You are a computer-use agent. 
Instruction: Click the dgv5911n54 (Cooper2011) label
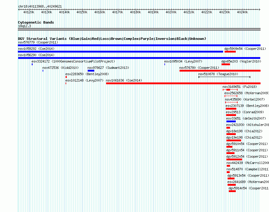click(247, 150)
